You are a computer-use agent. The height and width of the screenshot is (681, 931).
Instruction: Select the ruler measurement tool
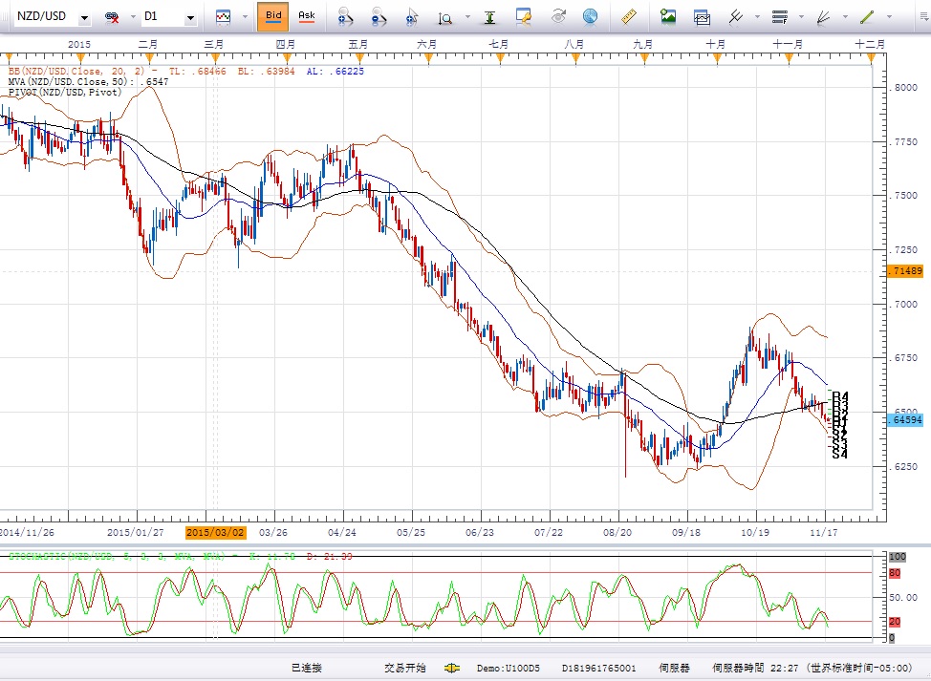[629, 16]
